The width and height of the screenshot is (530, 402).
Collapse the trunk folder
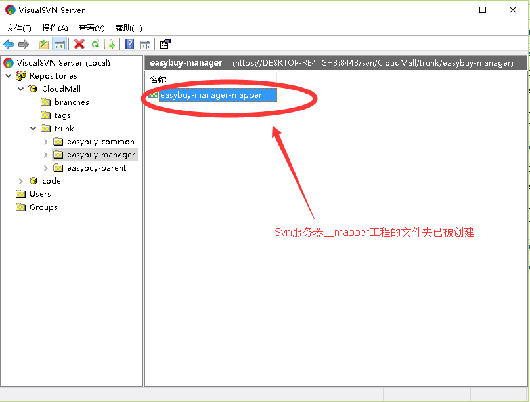point(33,129)
